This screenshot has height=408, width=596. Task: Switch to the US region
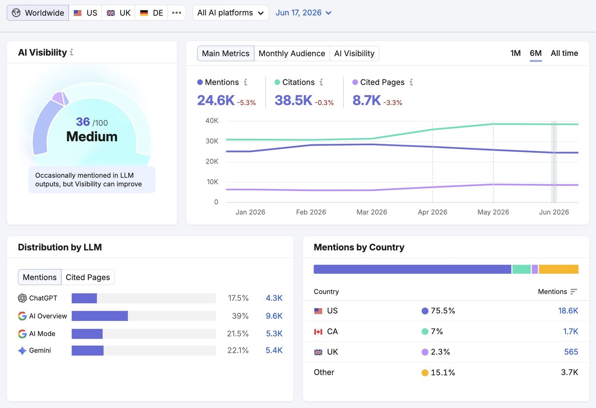[x=85, y=13]
